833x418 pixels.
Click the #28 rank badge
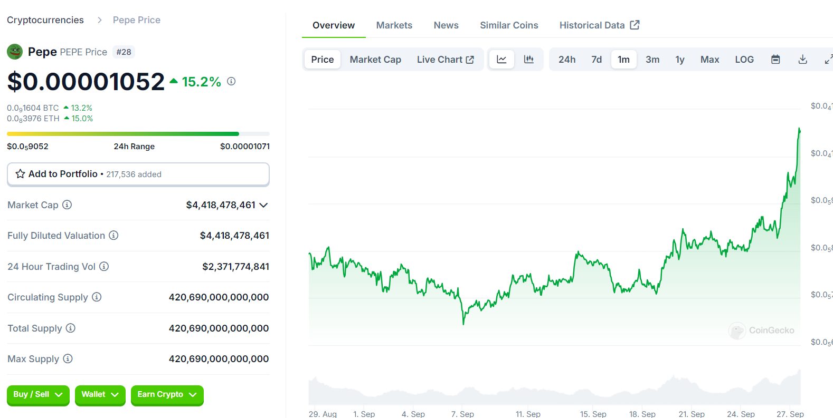124,52
